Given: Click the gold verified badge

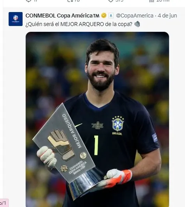Looking at the screenshot, I should click(x=104, y=16).
